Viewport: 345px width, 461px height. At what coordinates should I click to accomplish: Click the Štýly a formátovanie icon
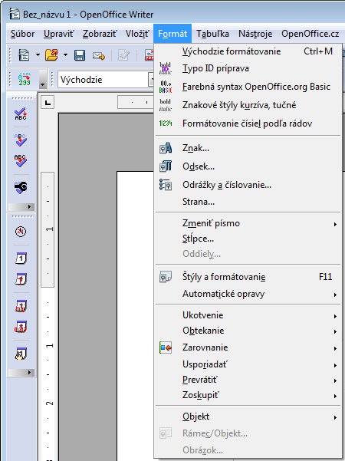tap(166, 277)
